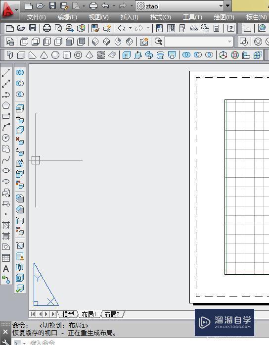Screen dimensions: 269x345
Task: Switch to the 布局2 tab
Action: [112, 314]
